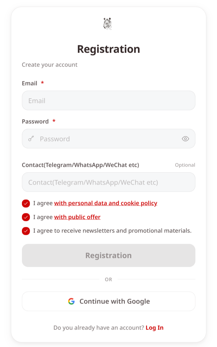
Task: Click the gray Registration submit button
Action: click(108, 255)
